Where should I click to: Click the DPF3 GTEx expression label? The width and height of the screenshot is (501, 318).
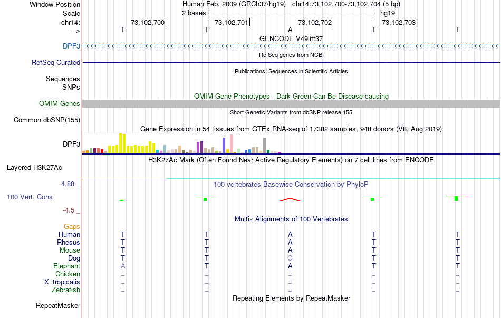(71, 144)
